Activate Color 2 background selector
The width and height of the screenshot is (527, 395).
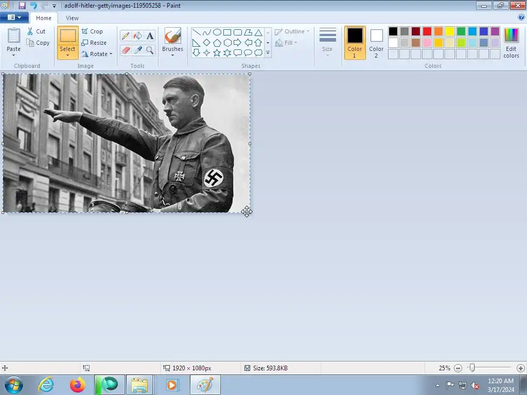(376, 43)
